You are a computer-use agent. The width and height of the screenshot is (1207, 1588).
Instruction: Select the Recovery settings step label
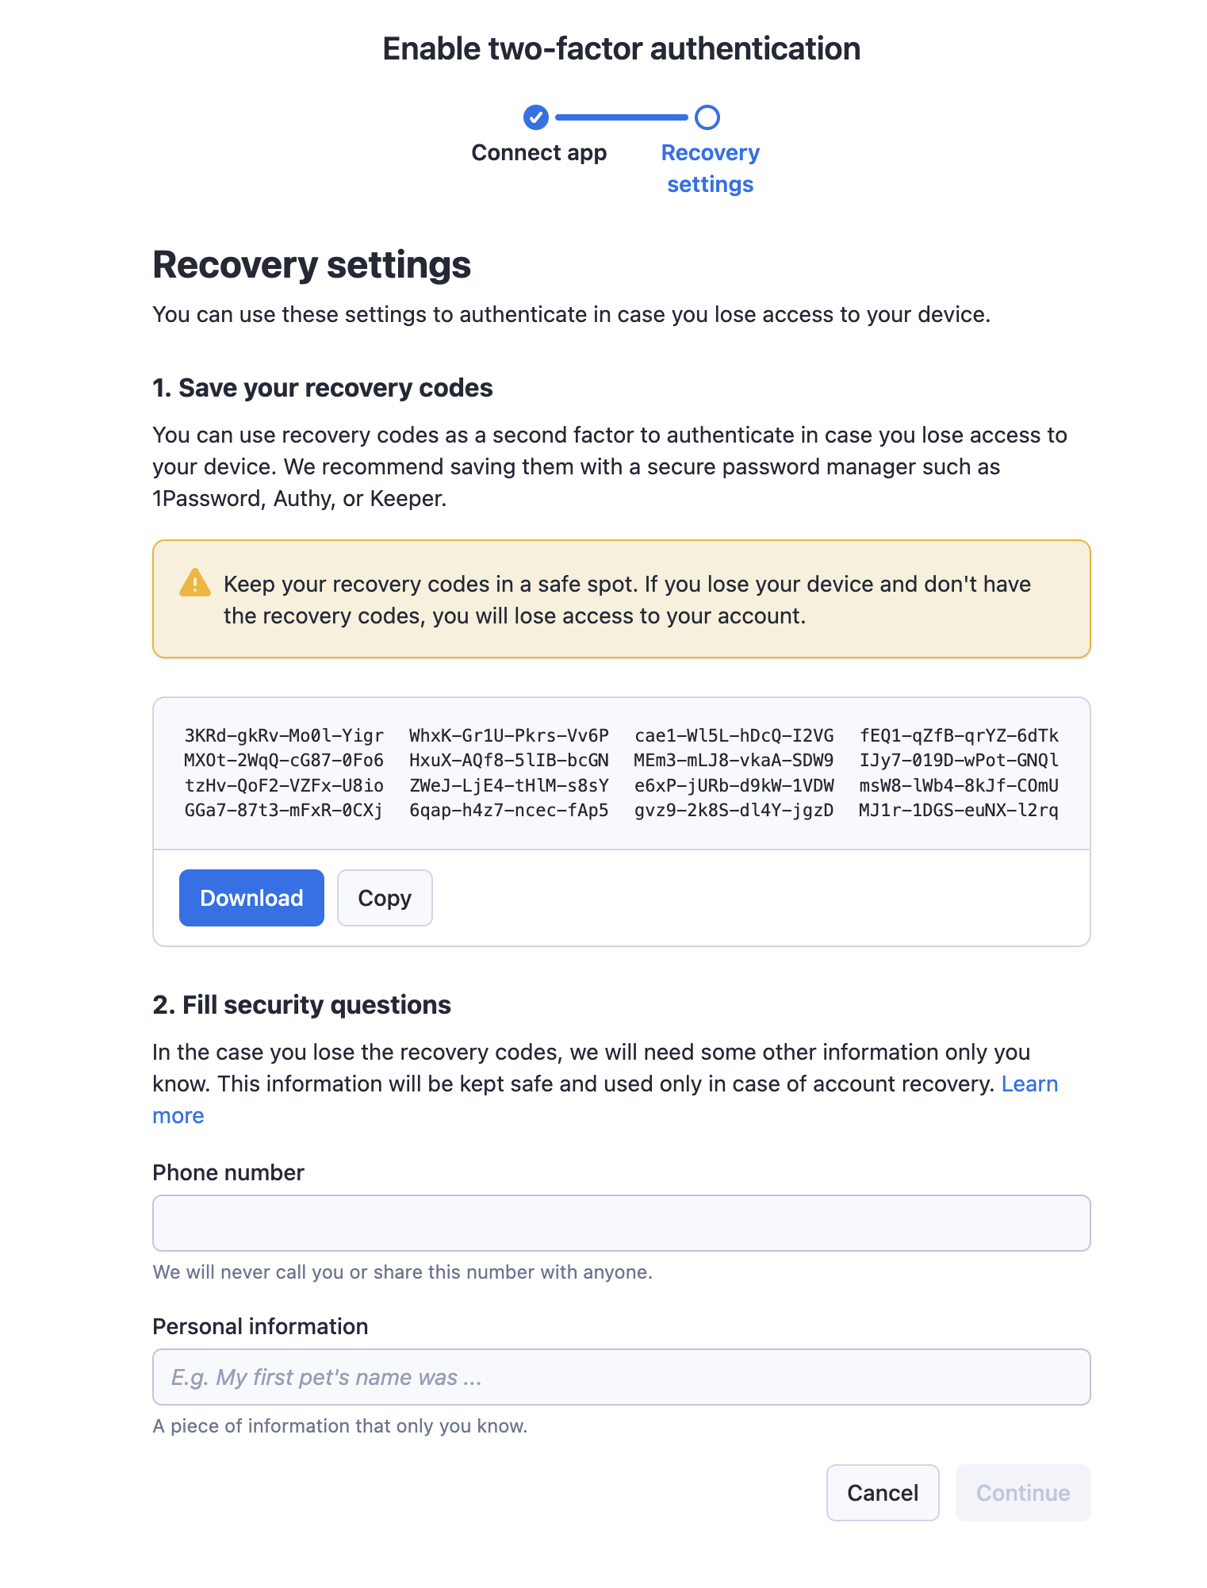[709, 168]
